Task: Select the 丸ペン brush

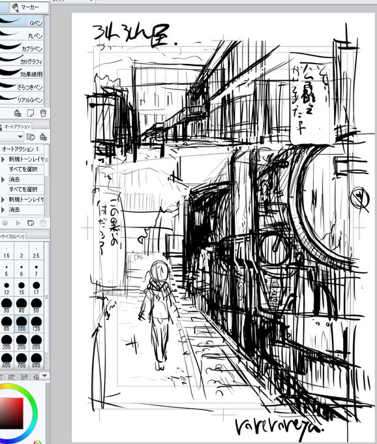Action: coord(22,35)
